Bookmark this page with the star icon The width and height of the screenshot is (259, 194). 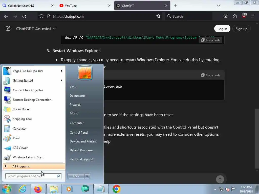pyautogui.click(x=158, y=16)
